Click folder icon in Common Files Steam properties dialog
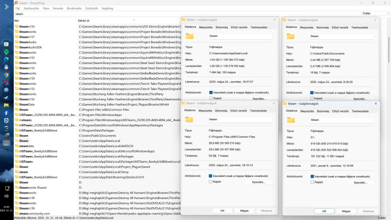Viewport: 391px width, 220px height. (x=189, y=119)
